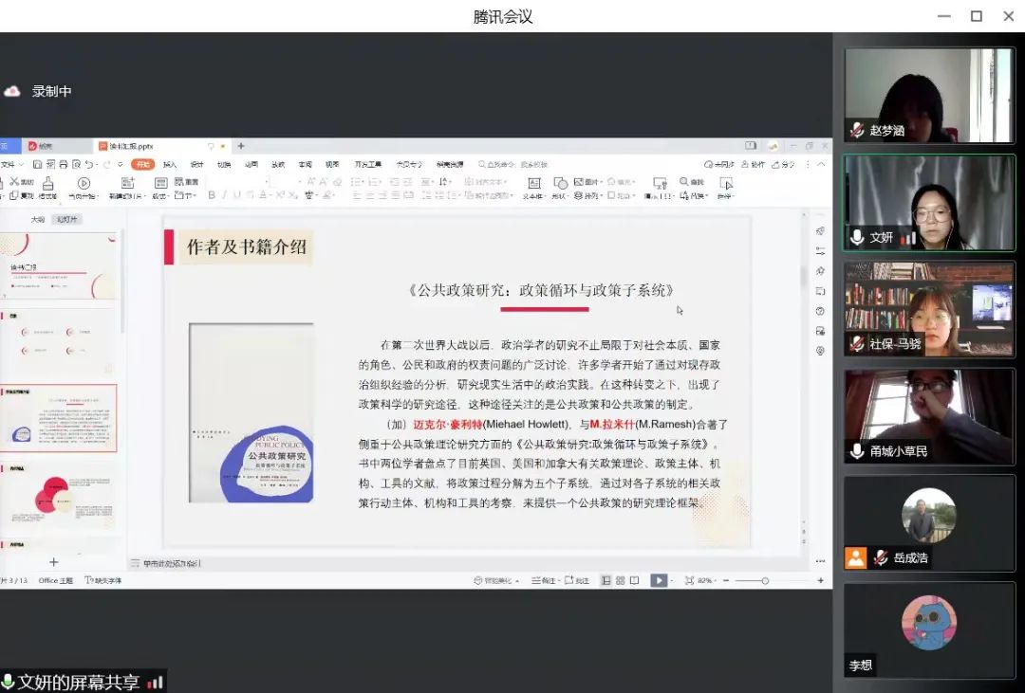Click the undo arrow icon
1025x693 pixels.
(x=88, y=164)
